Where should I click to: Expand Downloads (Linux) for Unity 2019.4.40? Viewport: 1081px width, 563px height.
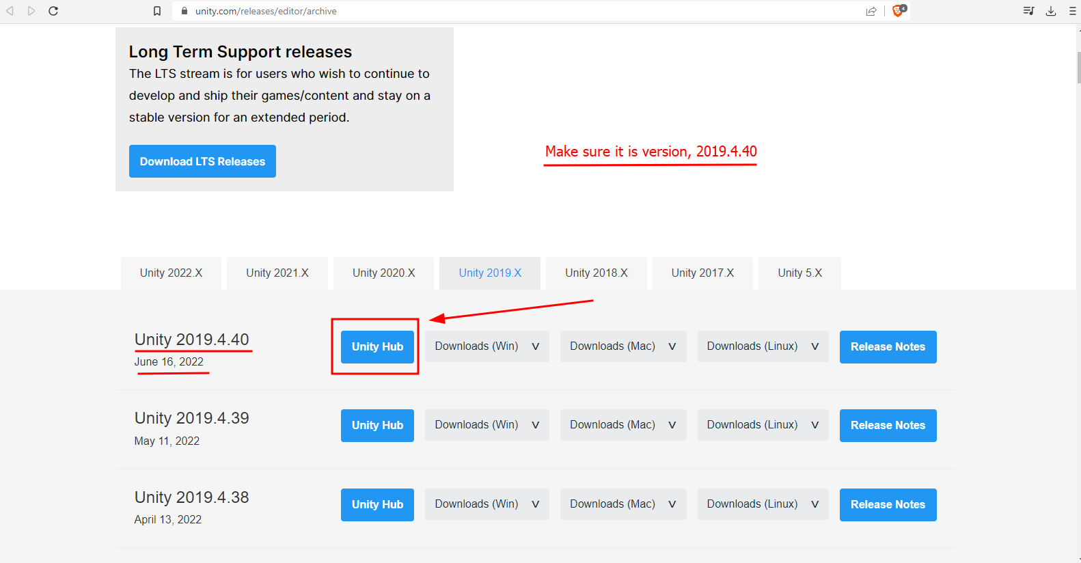(x=763, y=346)
